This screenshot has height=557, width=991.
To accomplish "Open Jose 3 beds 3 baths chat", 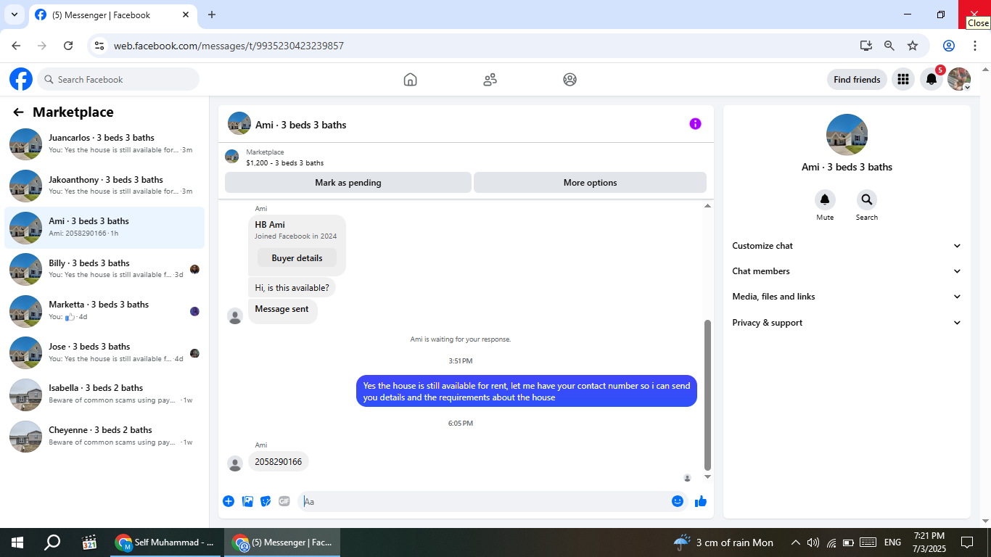I will click(x=104, y=353).
